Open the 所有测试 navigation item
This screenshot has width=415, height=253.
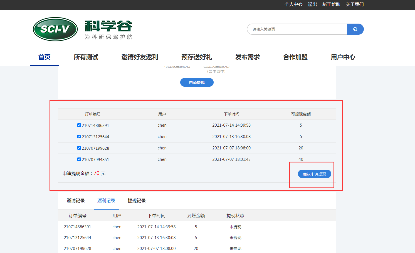tap(86, 57)
